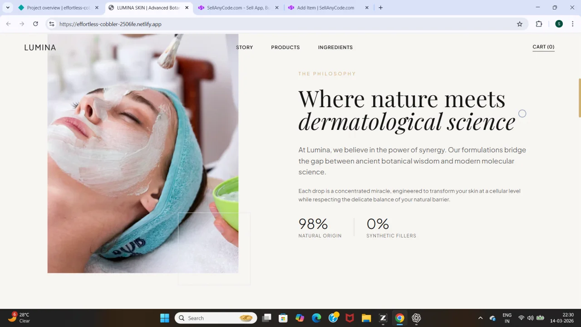The image size is (581, 327).
Task: Click the facial mask treatment photo
Action: point(143,154)
